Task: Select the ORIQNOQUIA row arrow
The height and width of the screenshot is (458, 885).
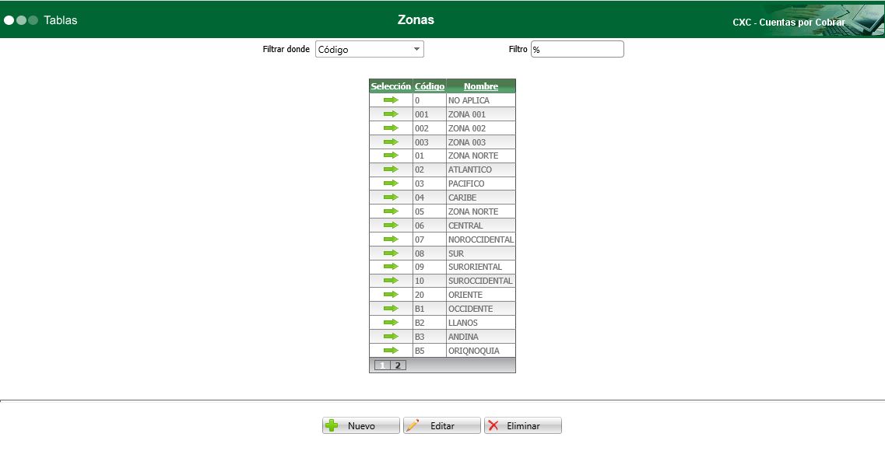Action: pos(391,350)
